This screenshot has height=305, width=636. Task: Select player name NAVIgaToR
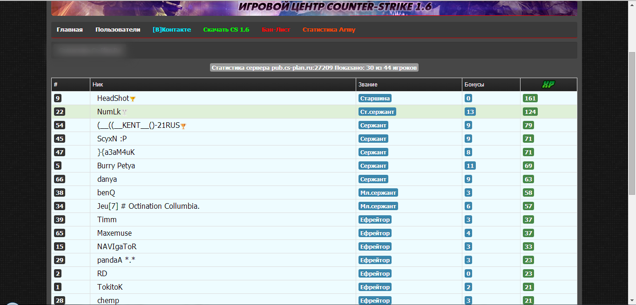117,247
